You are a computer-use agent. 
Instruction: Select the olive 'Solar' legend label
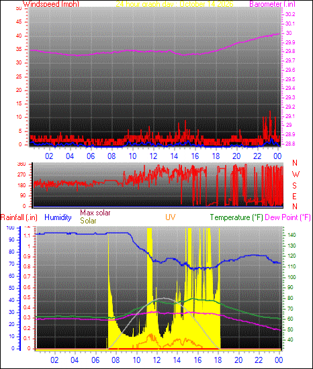88,221
